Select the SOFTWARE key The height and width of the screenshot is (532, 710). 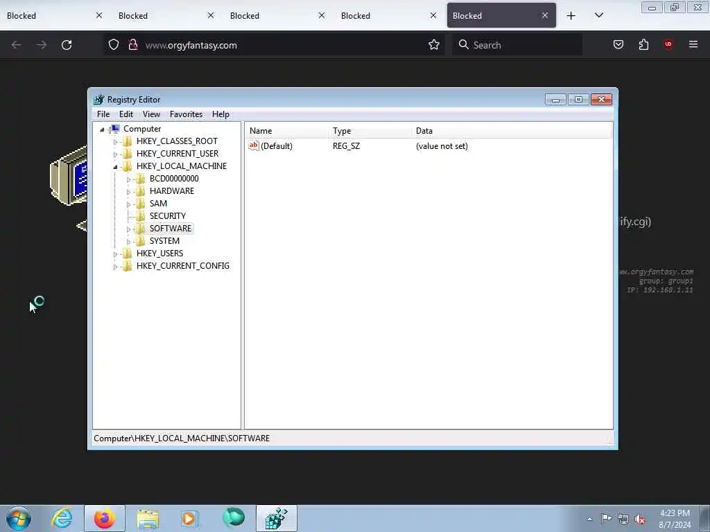point(171,228)
